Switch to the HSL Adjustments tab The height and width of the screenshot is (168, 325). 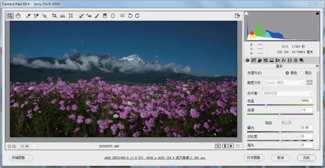tap(265, 60)
